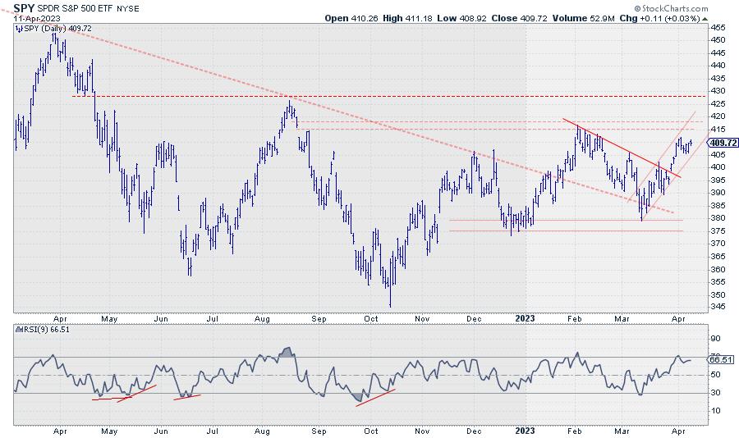
Task: Click the Close 409.72 readout in header
Action: pos(535,17)
